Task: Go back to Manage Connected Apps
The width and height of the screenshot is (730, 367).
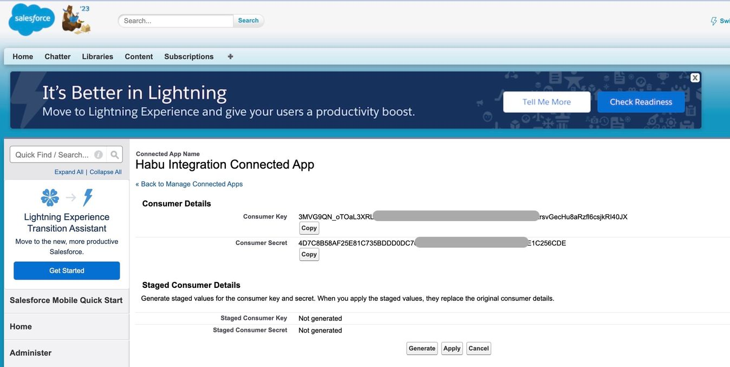Action: tap(189, 184)
